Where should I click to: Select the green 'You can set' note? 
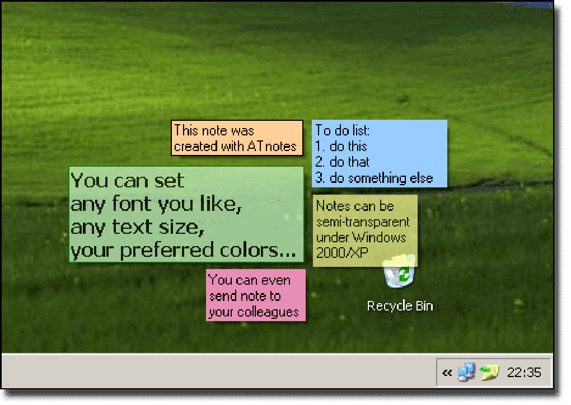point(186,214)
